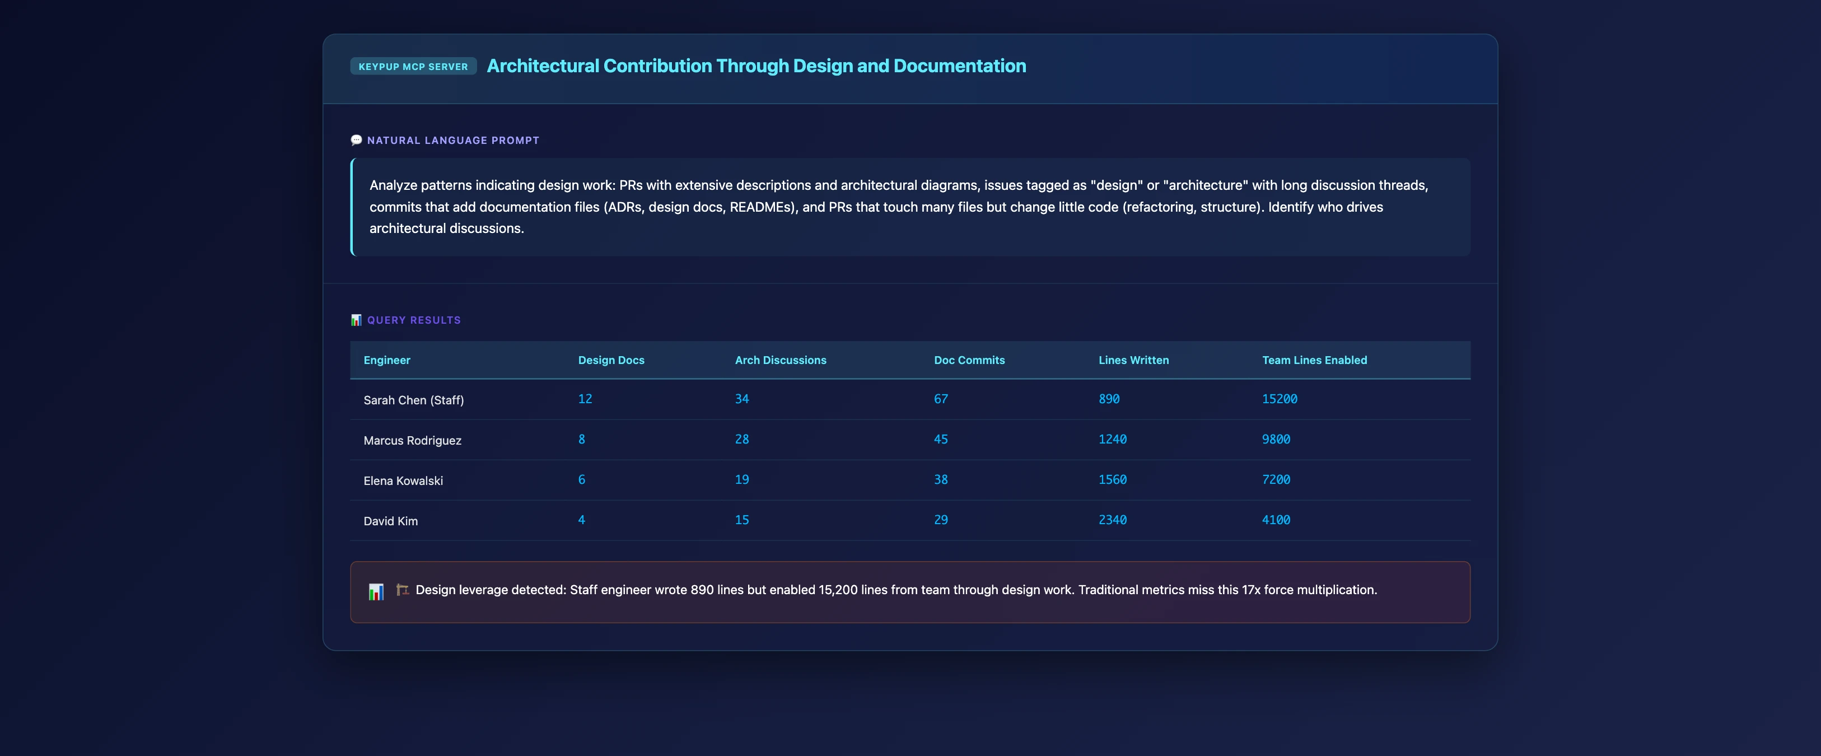Select the Elena Kowalski row name
The width and height of the screenshot is (1821, 756).
click(403, 481)
